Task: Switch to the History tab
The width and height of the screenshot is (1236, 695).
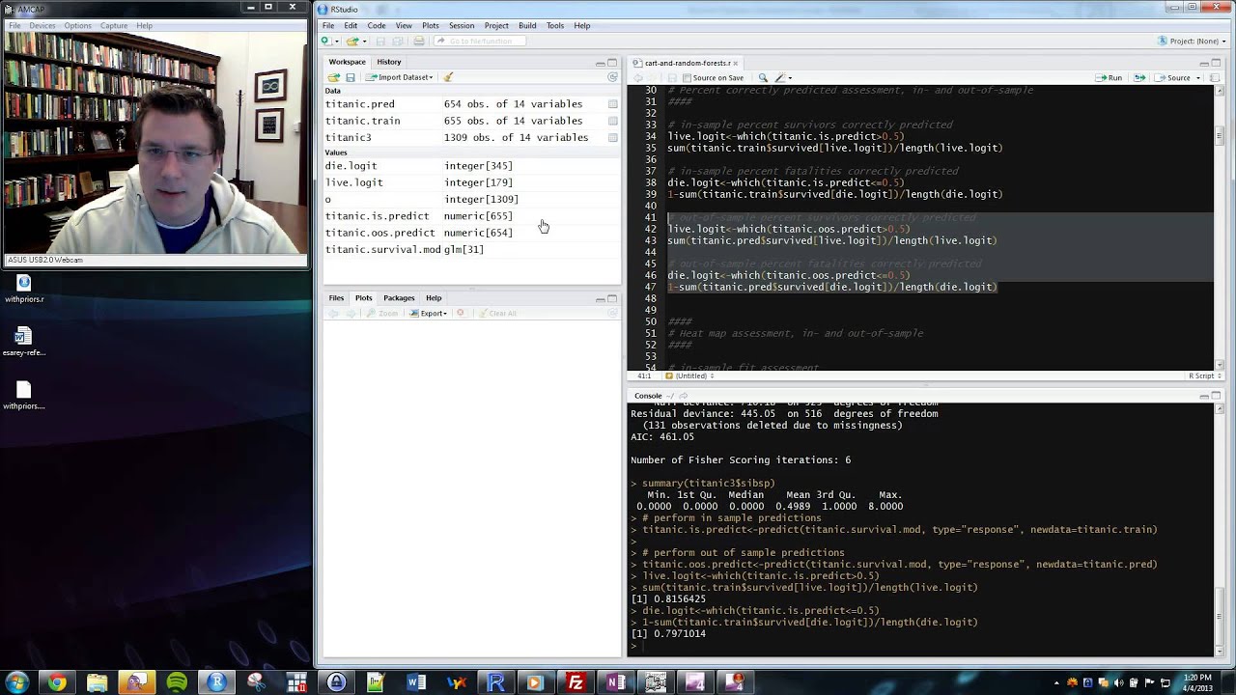Action: click(x=389, y=62)
